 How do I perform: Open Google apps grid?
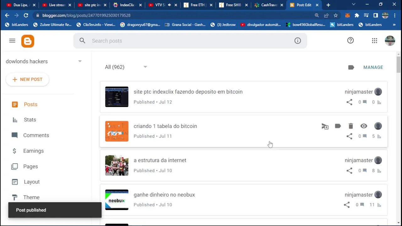click(374, 40)
